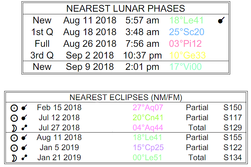Viewport: 251px width, 167px height.
Task: Click the Sun symbol in the Feb 15 2018 row
Action: click(x=14, y=108)
